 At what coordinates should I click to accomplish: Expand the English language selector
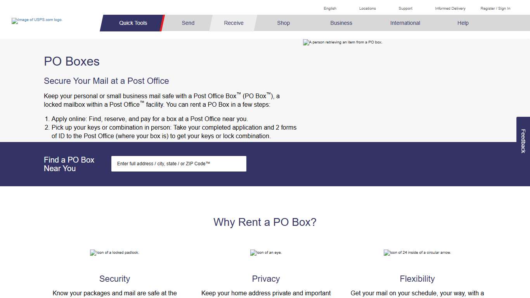coord(330,8)
